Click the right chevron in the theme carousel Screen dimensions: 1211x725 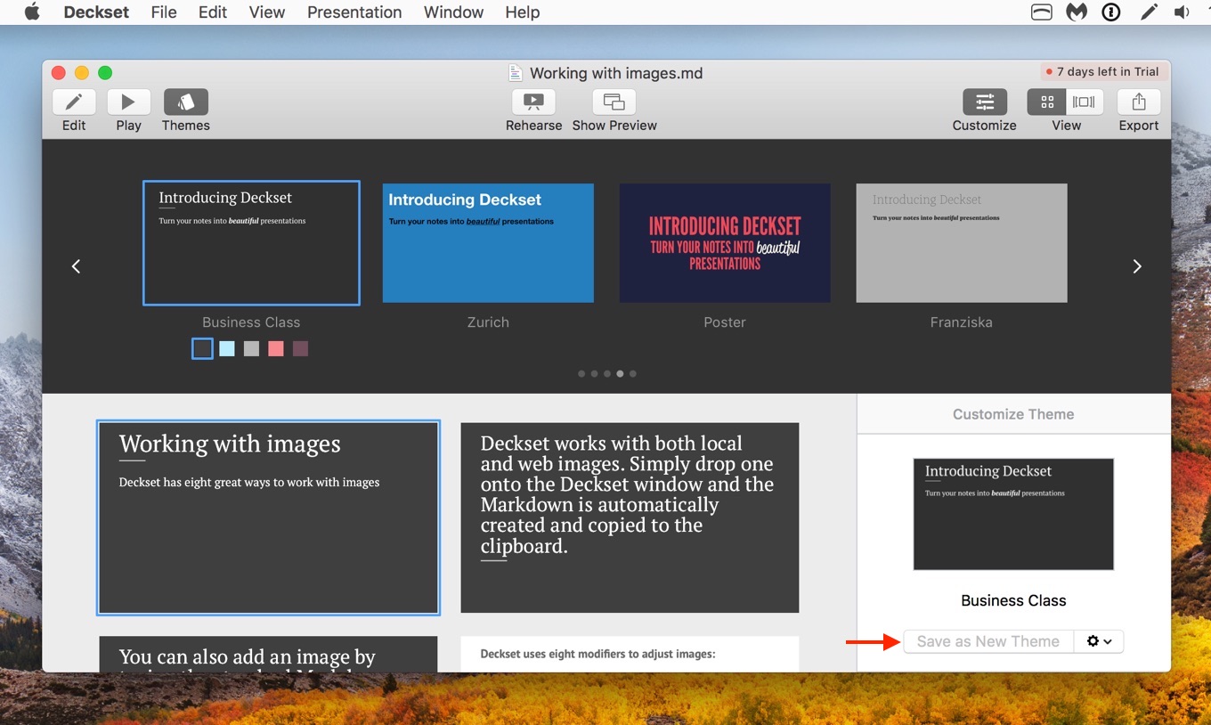[1137, 265]
